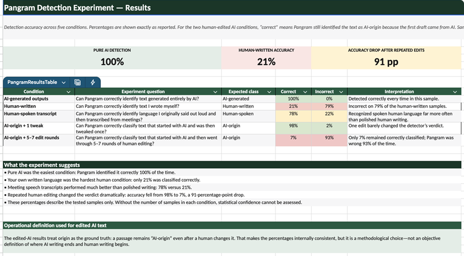This screenshot has width=464, height=256.
Task: Click the 2% Incorrect cell
Action: click(x=329, y=128)
